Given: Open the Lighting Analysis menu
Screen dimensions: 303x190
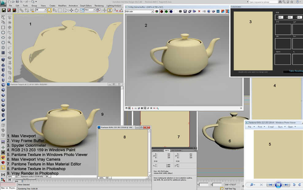Looking at the screenshot, I should tap(114, 6).
